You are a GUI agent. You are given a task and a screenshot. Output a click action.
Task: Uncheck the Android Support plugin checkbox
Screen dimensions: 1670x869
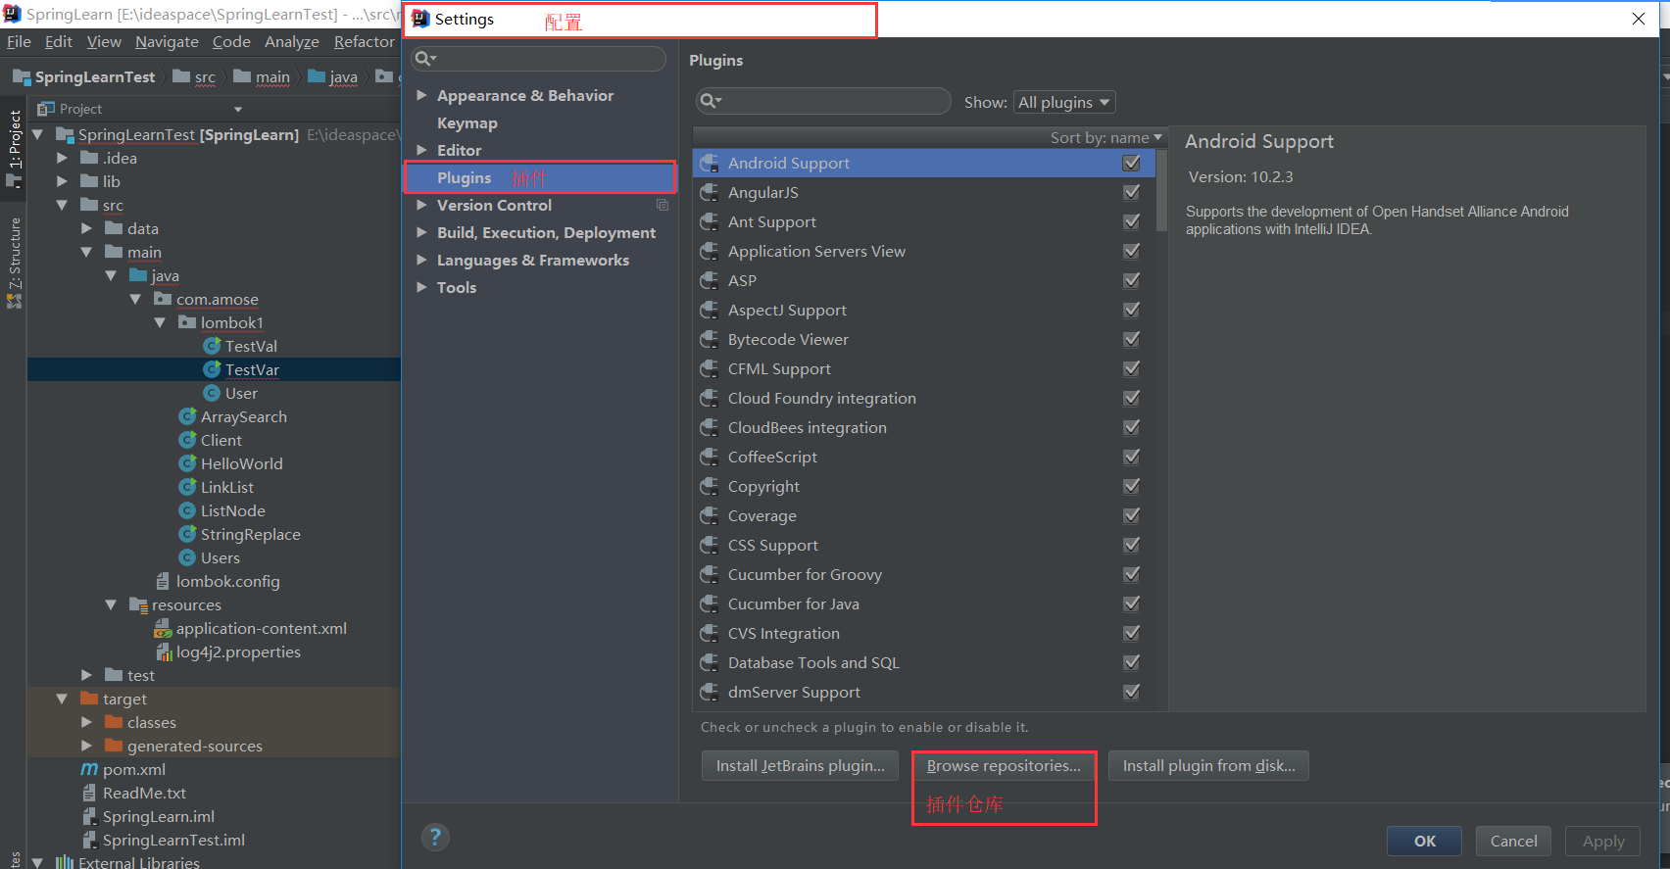(1131, 163)
